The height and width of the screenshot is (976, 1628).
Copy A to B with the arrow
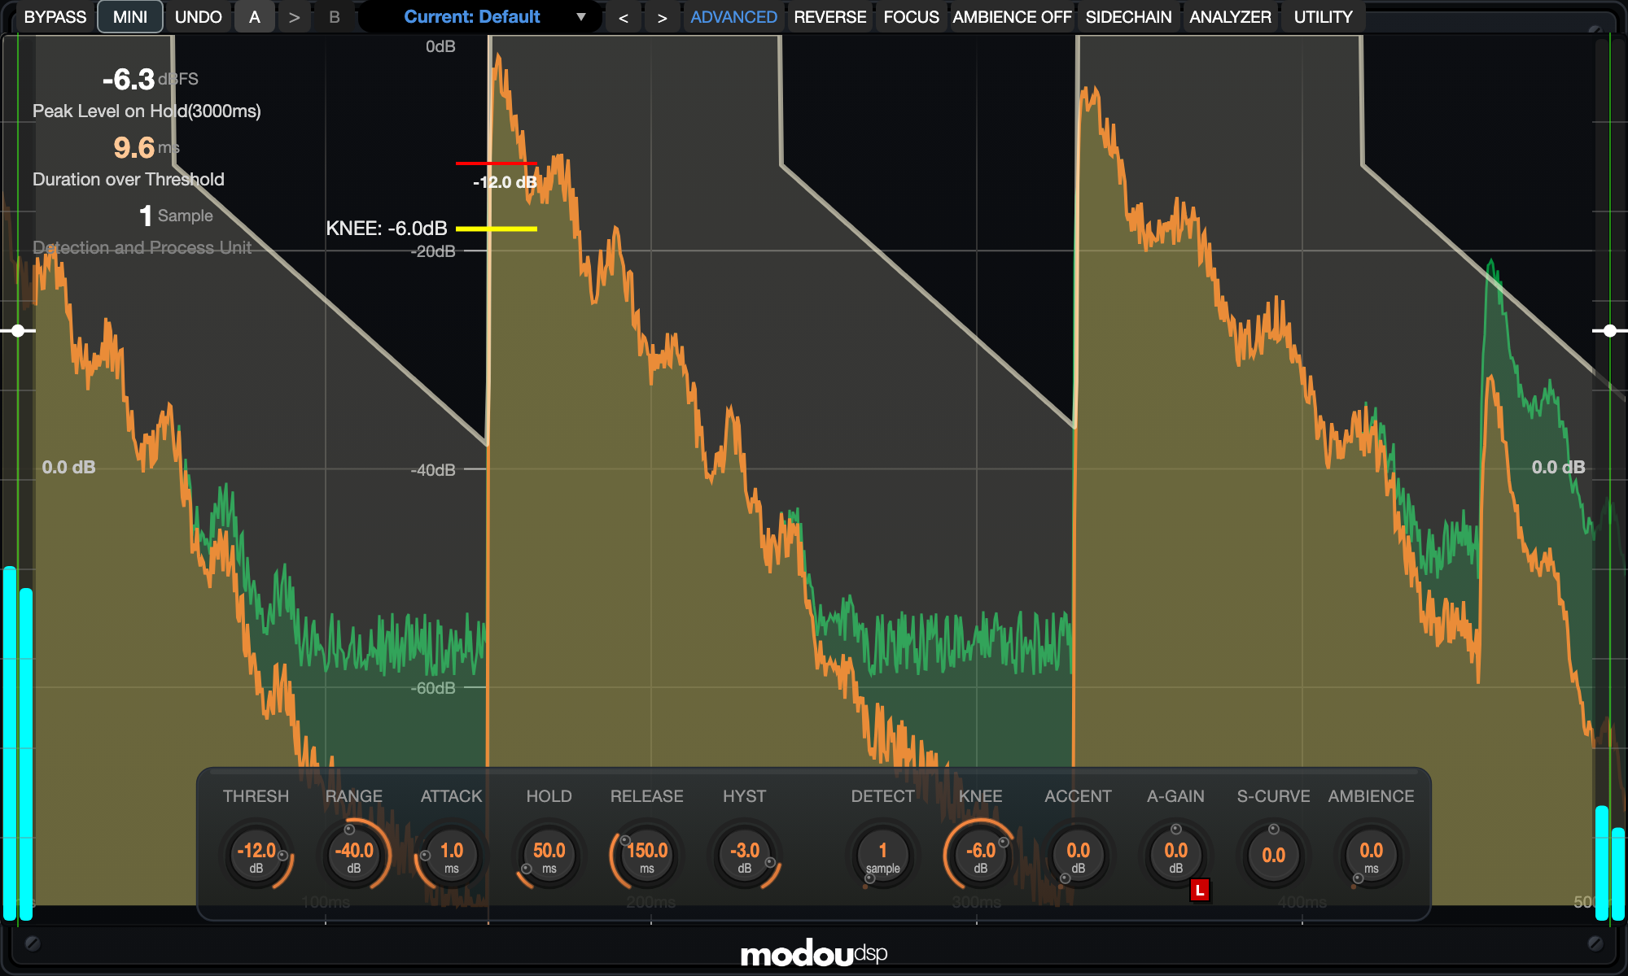tap(294, 17)
